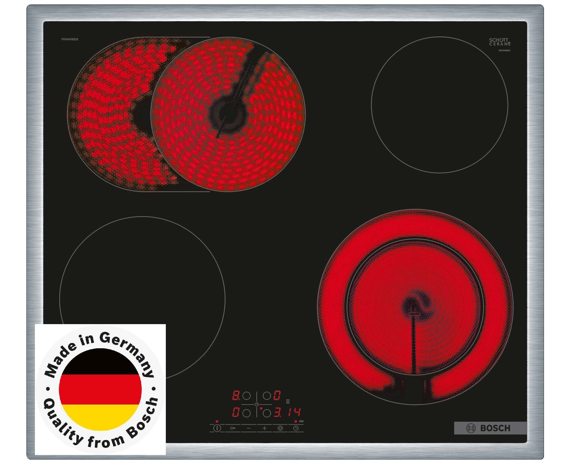Image resolution: width=574 pixels, height=464 pixels.
Task: Select the front-right hotplate selector circle
Action: click(266, 413)
